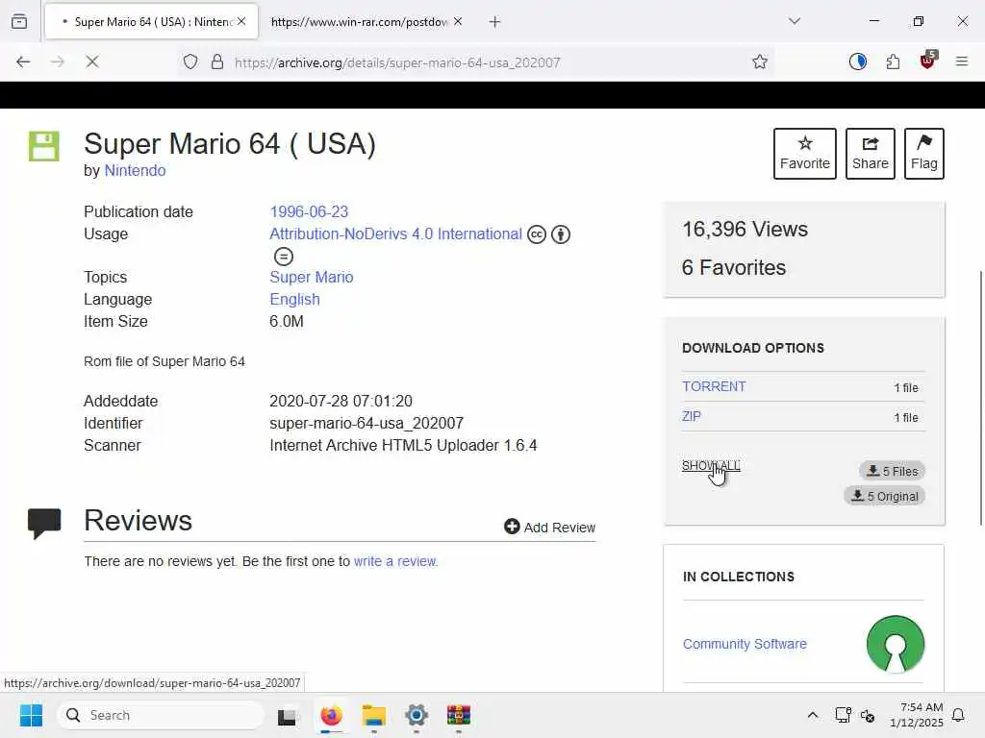Open the Community Software collection link
This screenshot has width=985, height=738.
coord(745,644)
